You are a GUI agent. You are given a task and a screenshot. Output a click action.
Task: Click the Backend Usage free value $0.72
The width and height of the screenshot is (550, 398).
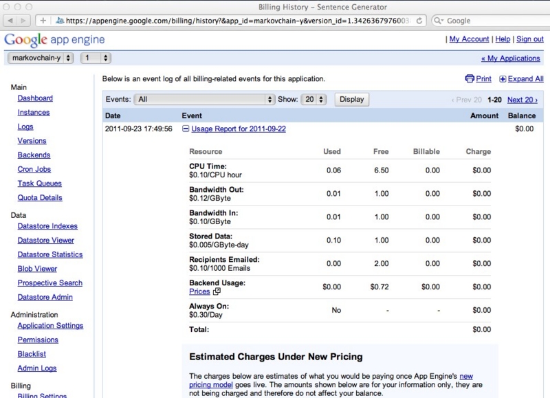379,287
